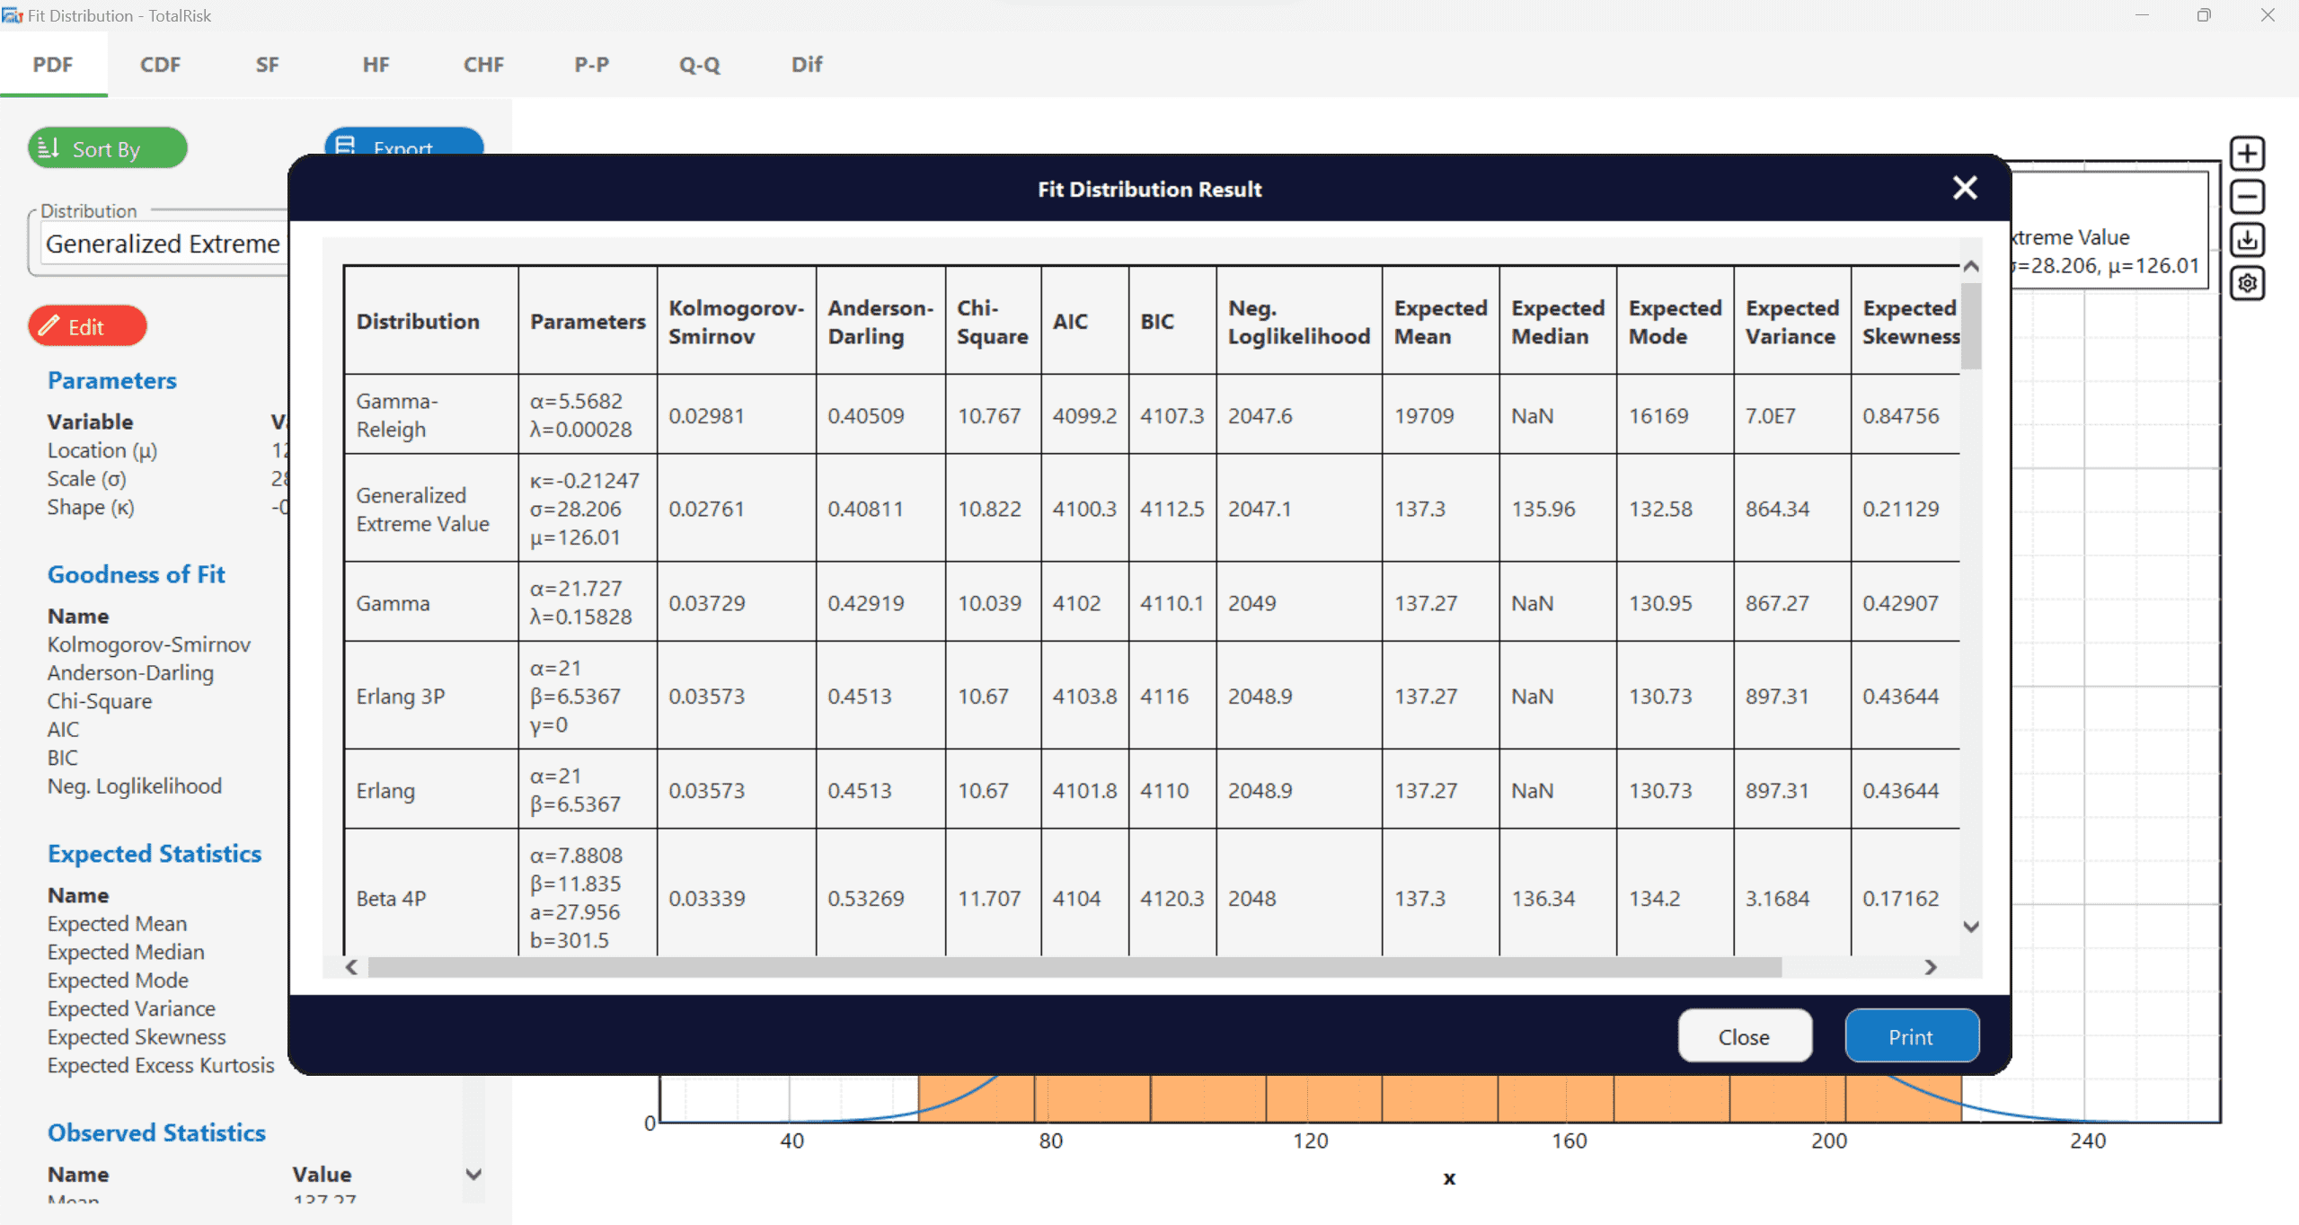Click the TotalRisk app icon in title bar
2299x1225 pixels.
(x=12, y=15)
